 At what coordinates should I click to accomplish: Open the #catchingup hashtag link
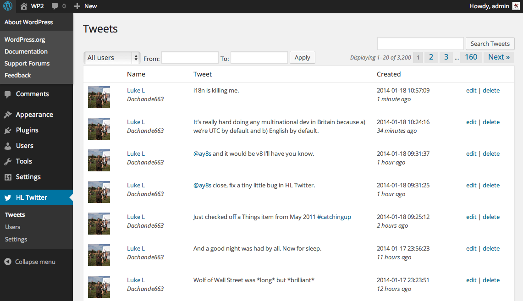(334, 217)
